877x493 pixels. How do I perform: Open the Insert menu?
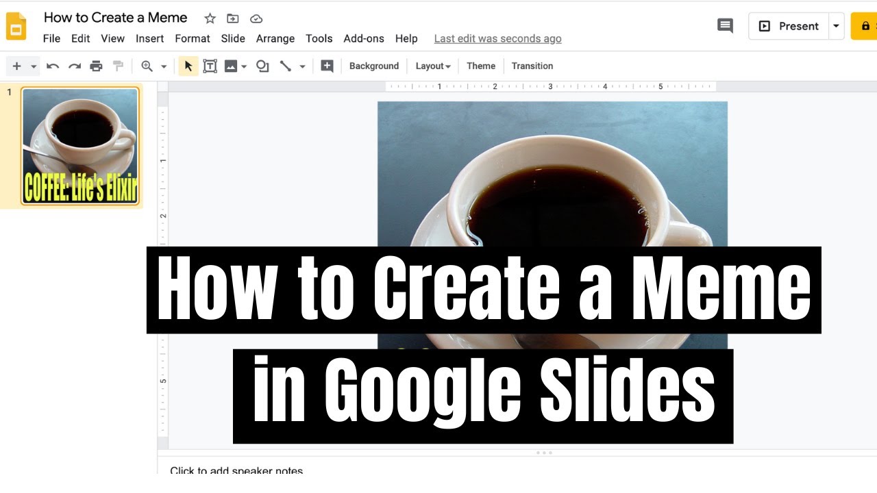pos(149,38)
